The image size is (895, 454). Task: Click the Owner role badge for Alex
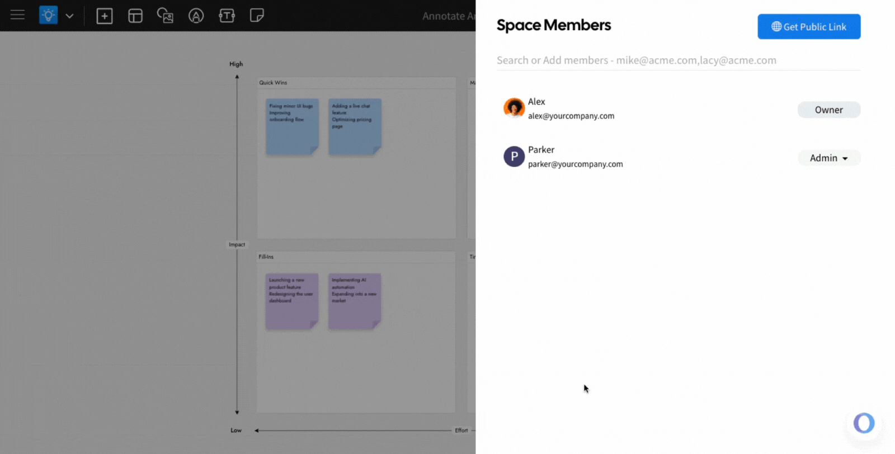click(x=828, y=110)
